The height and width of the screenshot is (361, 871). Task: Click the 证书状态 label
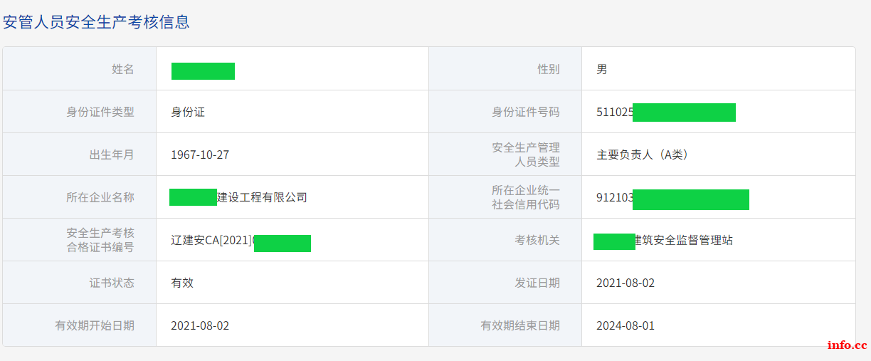tap(111, 283)
